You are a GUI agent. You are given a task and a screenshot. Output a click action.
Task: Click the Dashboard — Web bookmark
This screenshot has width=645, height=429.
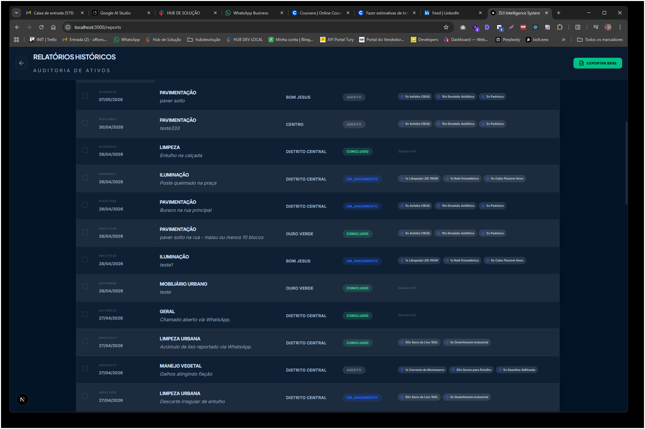click(x=466, y=40)
